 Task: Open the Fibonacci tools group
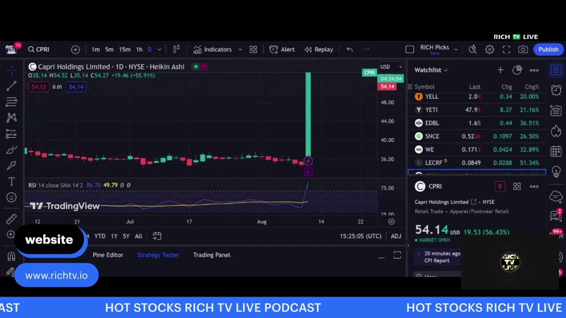[11, 102]
